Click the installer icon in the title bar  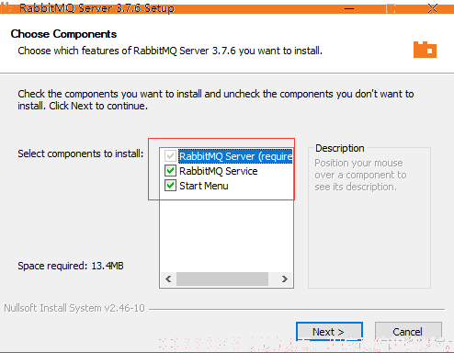click(6, 7)
